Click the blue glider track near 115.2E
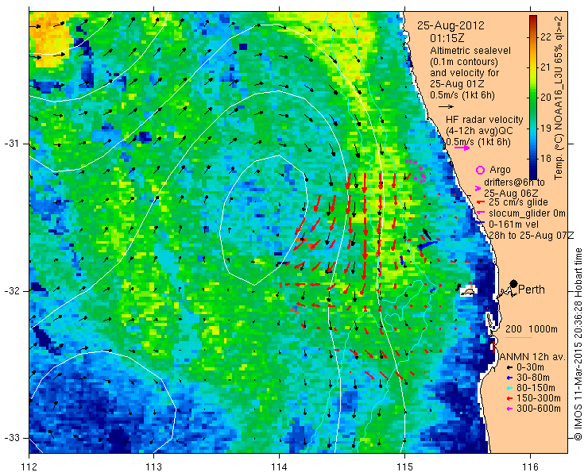This screenshot has height=476, width=588. tap(427, 245)
